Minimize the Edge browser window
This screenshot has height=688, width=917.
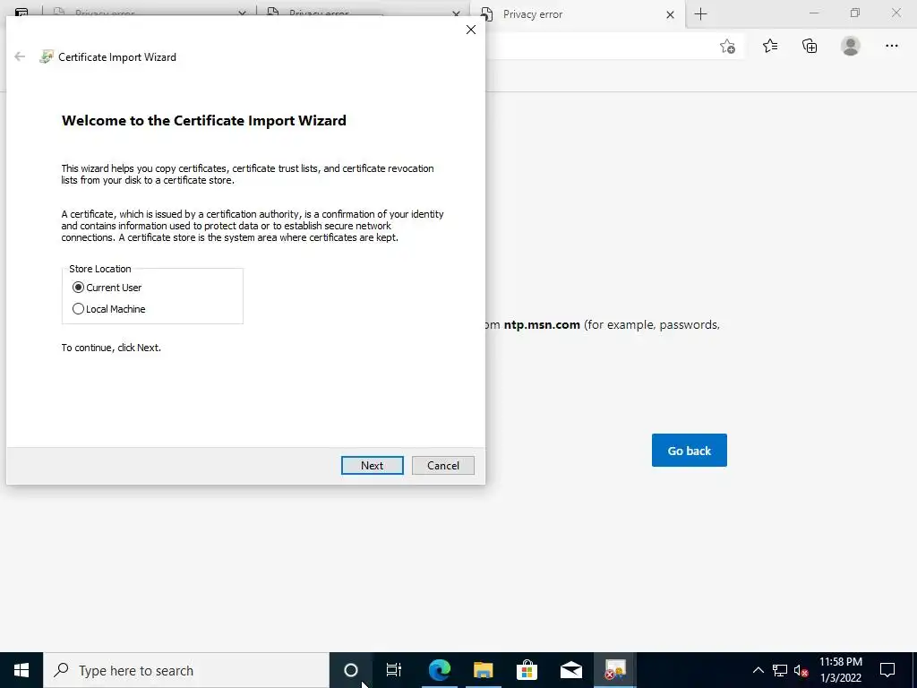tap(813, 13)
